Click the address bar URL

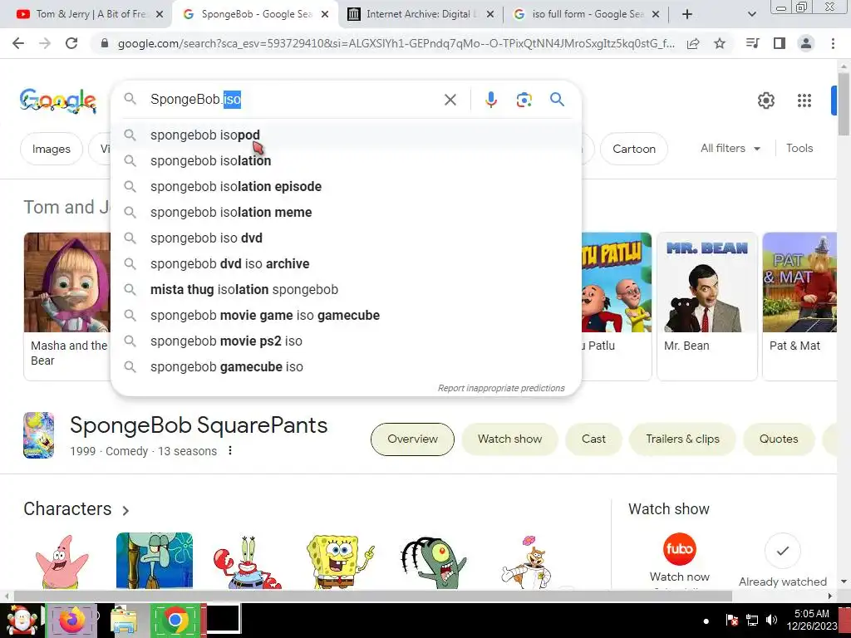click(396, 43)
